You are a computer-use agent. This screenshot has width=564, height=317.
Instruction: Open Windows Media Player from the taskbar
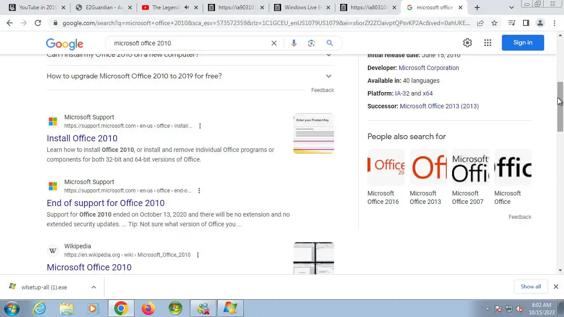93,308
